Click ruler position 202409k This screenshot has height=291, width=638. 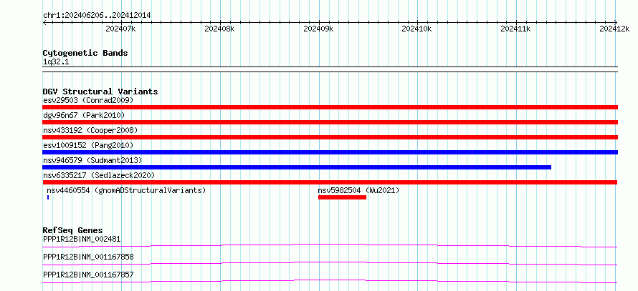(318, 29)
